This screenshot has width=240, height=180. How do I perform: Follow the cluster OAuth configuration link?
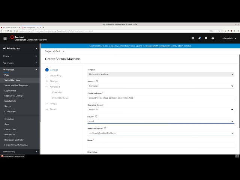point(158,46)
